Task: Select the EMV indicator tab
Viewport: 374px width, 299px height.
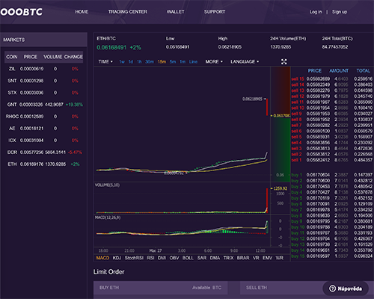Action: (x=267, y=258)
